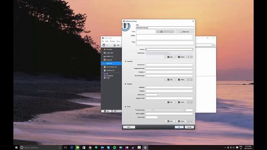Open the Add section dropdown at dialog bottom
The width and height of the screenshot is (267, 150).
click(x=129, y=127)
